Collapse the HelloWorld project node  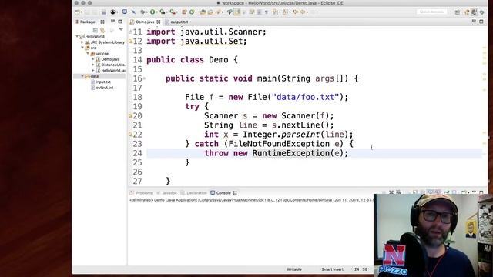(x=77, y=36)
